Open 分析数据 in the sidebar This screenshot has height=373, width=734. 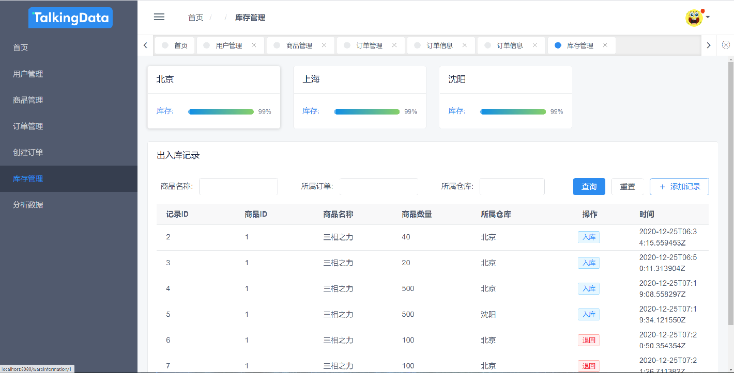tap(69, 205)
